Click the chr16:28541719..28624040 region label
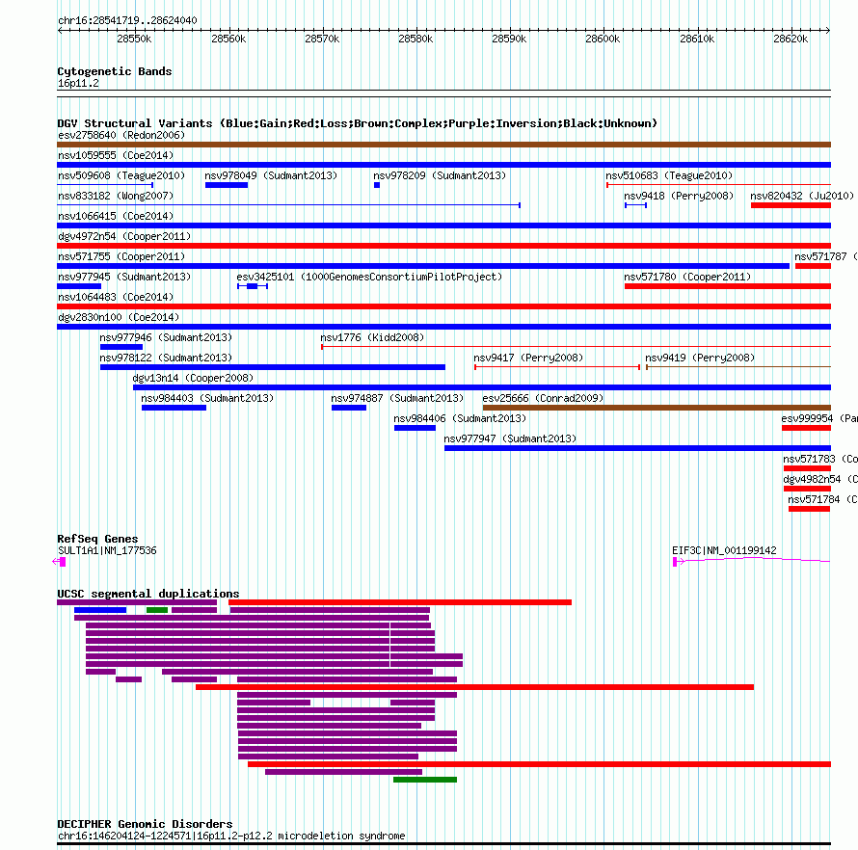 (127, 20)
